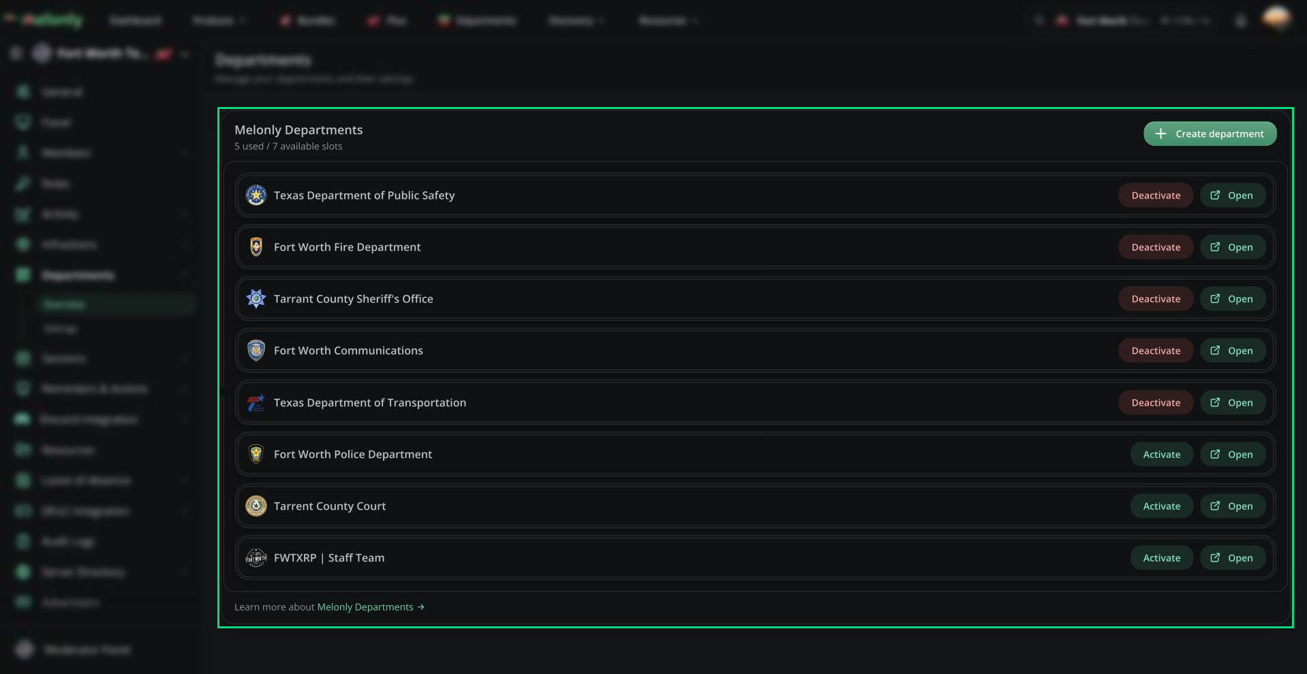This screenshot has width=1307, height=674.
Task: Select the 'Texas Department of Public Safety' name text
Action: tap(364, 196)
